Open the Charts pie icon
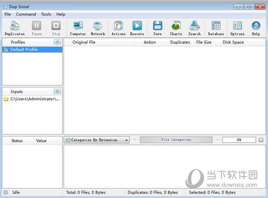The image size is (268, 198). (x=176, y=26)
